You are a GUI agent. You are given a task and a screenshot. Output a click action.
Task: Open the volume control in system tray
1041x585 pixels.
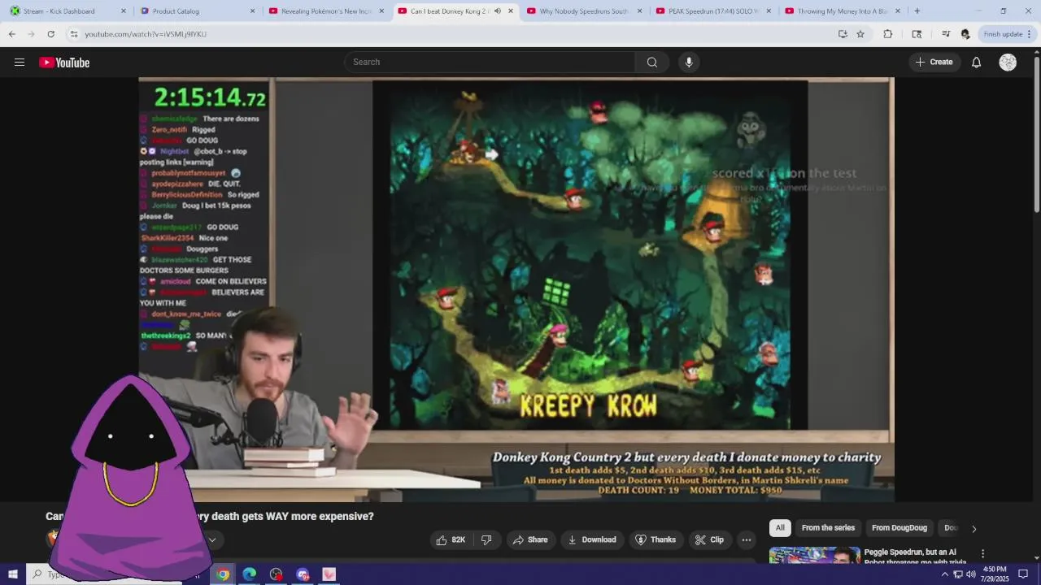(x=970, y=574)
